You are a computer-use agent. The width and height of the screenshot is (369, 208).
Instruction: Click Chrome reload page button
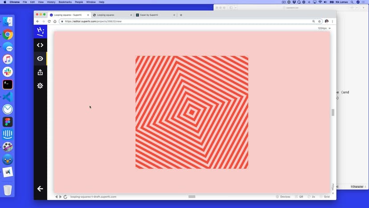[x=49, y=21]
